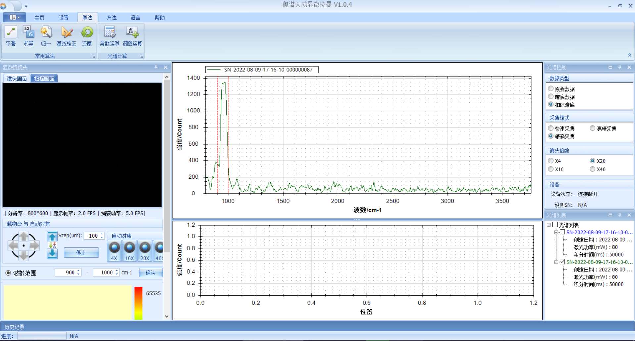Start 10X autofocus
The height and width of the screenshot is (341, 635).
[x=129, y=251]
